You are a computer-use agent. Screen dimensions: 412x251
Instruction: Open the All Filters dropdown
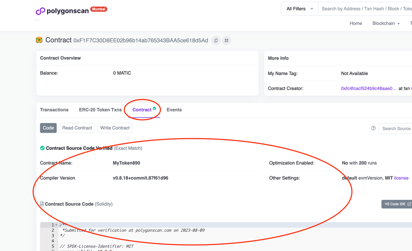coord(300,9)
